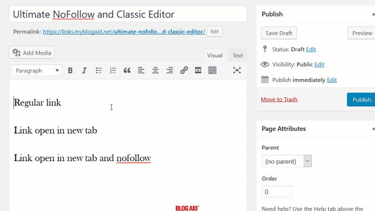The image size is (375, 211).
Task: Click the blue Publish button
Action: pyautogui.click(x=361, y=100)
